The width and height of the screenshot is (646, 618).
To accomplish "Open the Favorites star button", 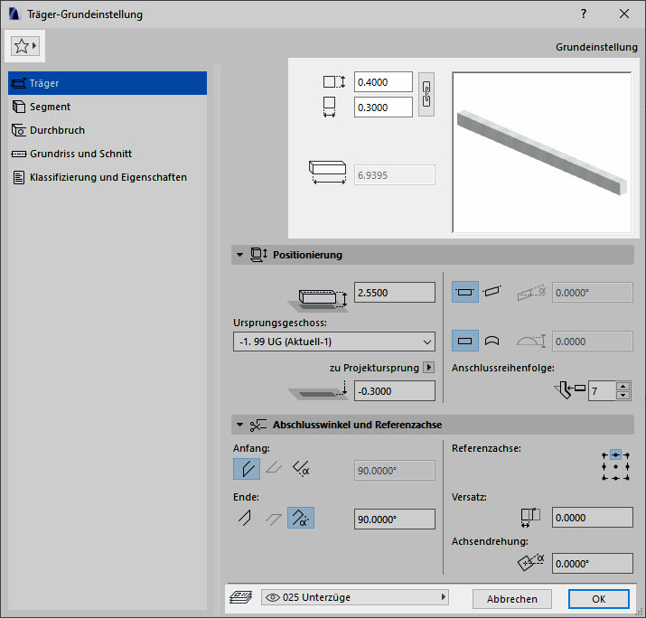I will [24, 46].
